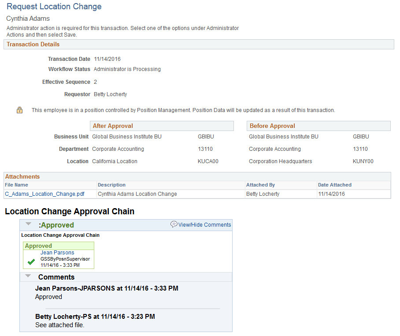The height and width of the screenshot is (336, 400).
Task: Click the speech bubble comments icon
Action: coord(174,224)
